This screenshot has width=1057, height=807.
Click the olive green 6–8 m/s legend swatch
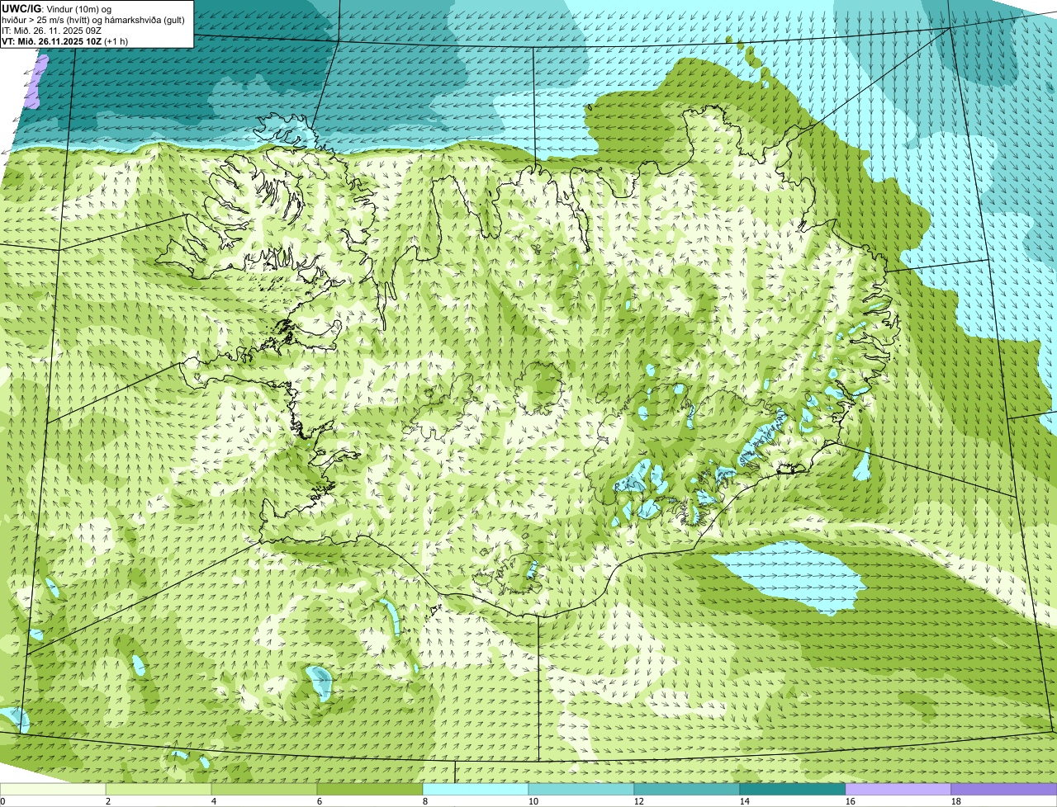370,790
